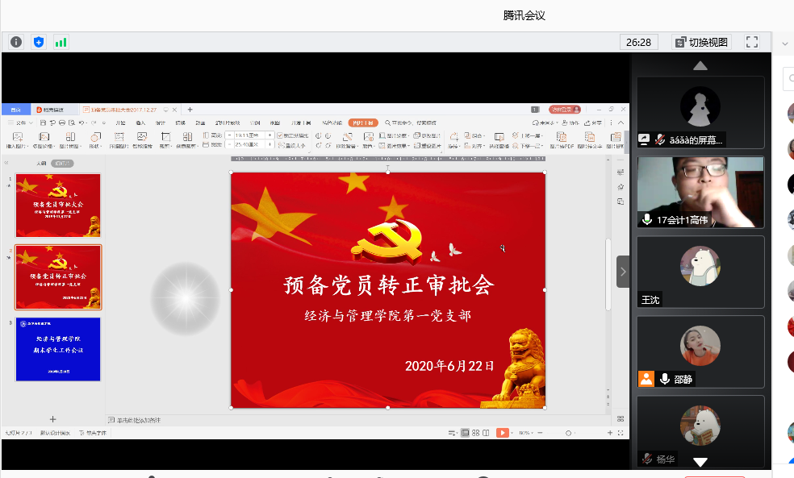This screenshot has height=478, width=794.
Task: Select the 17会计1高伟 video tile
Action: [700, 192]
